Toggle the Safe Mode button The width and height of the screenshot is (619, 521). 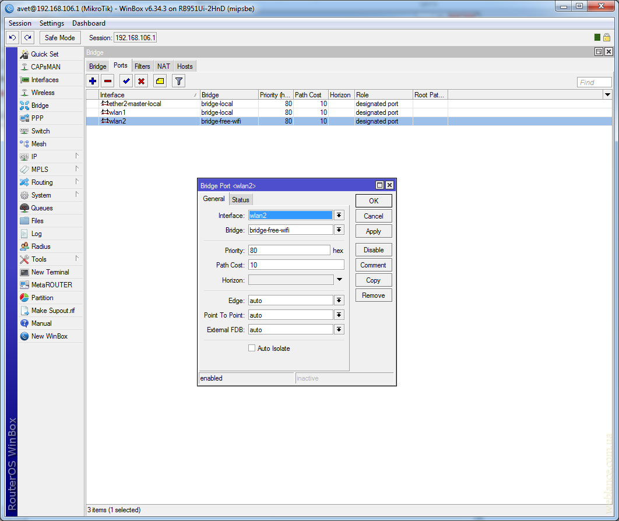59,37
